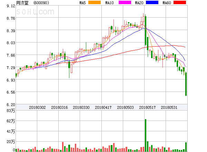Click the blue MA20 legend swatch
Viewport: 207px width, 152px height.
pos(152,2)
